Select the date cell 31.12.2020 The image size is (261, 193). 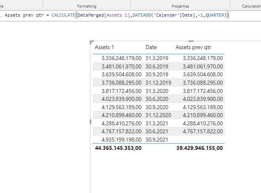[158, 115]
